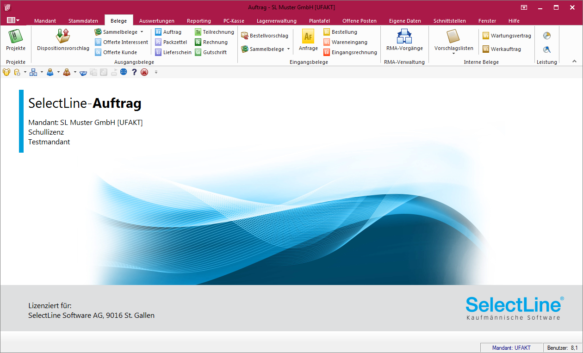The width and height of the screenshot is (583, 353).
Task: Open the application menu button left of Mandant
Action: tap(13, 20)
